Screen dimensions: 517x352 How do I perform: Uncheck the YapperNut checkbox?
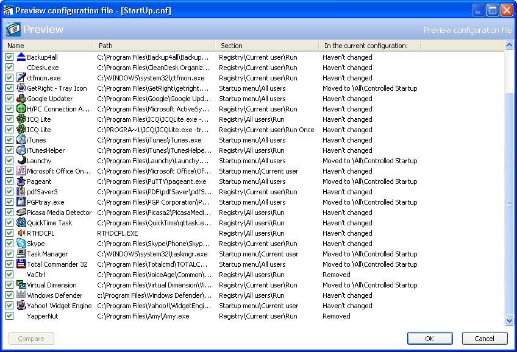tap(10, 316)
